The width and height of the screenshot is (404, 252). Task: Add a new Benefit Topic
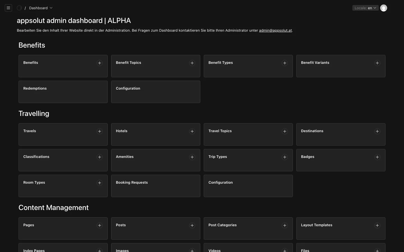pos(192,63)
